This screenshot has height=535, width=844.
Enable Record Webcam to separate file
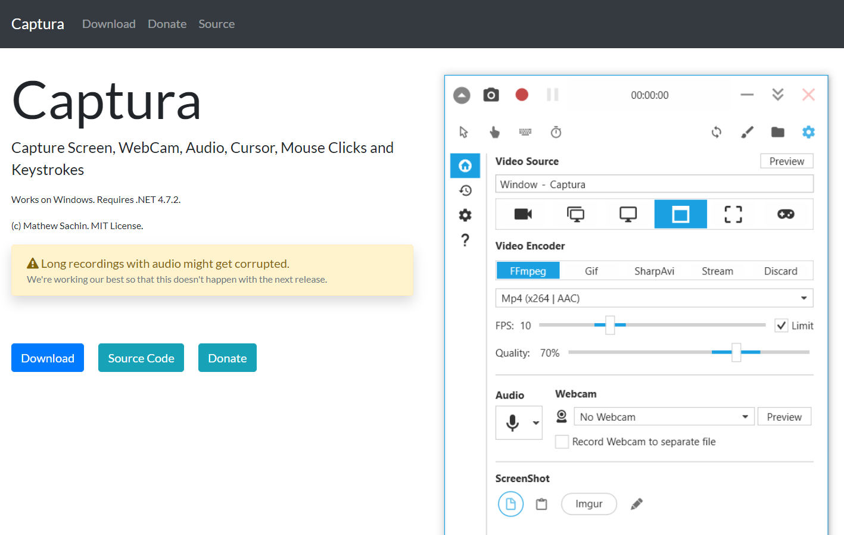tap(562, 442)
